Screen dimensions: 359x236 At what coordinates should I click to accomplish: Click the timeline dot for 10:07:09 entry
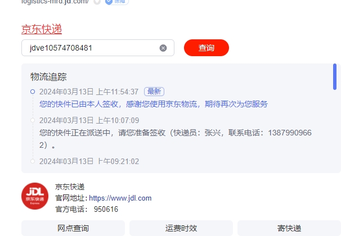(x=33, y=120)
